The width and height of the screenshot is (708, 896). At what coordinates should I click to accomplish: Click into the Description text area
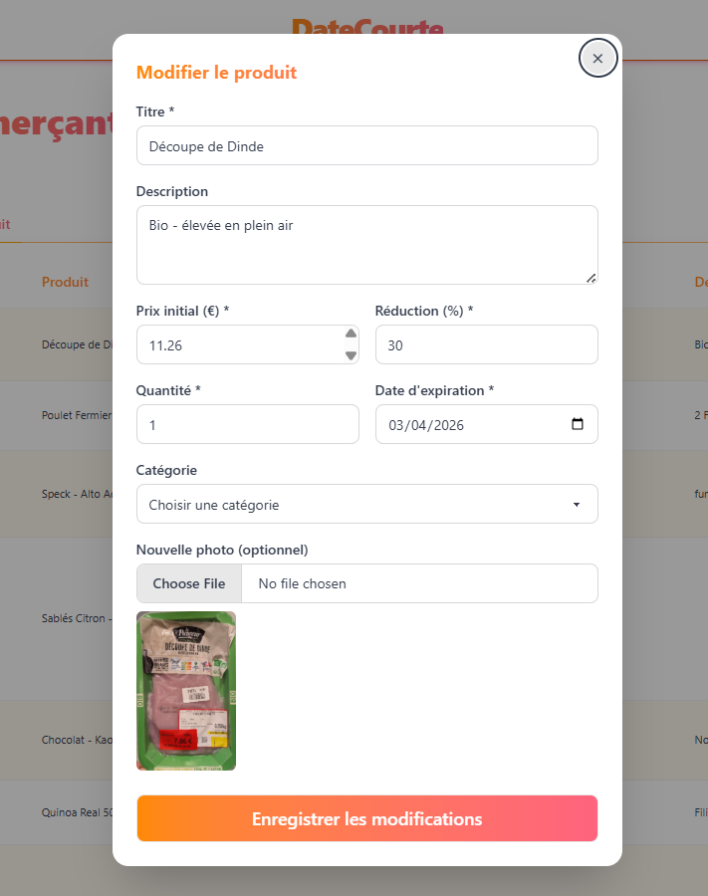click(366, 245)
